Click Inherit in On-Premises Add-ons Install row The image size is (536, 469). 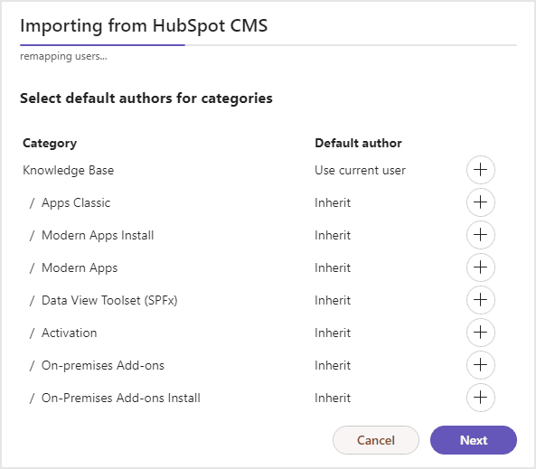pyautogui.click(x=333, y=398)
